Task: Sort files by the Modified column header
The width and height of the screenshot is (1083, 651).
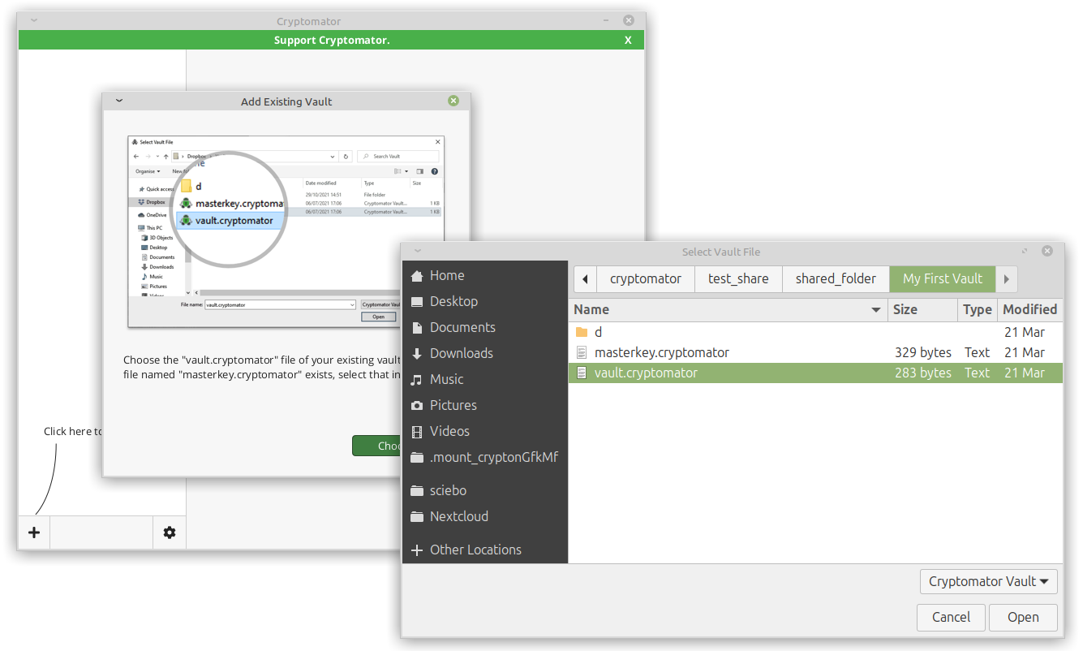Action: point(1029,309)
